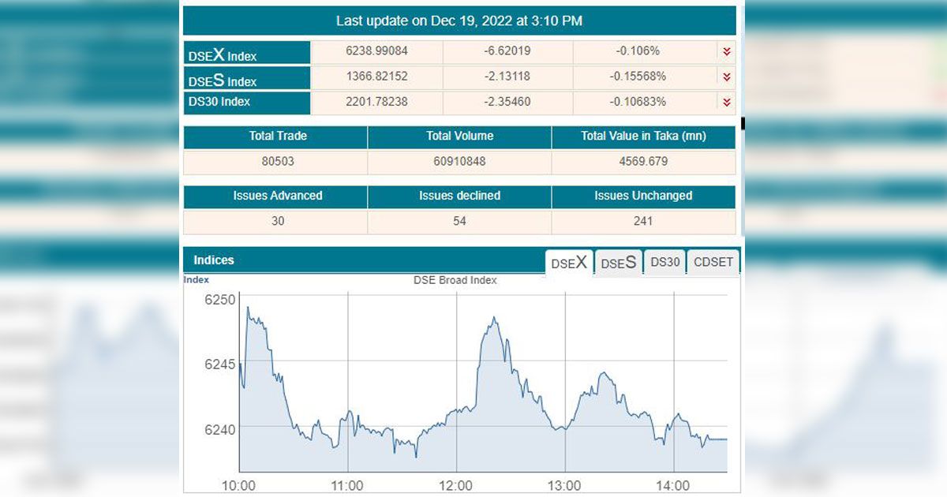Click the DSEX change -6.62019
The image size is (947, 497).
pos(507,51)
